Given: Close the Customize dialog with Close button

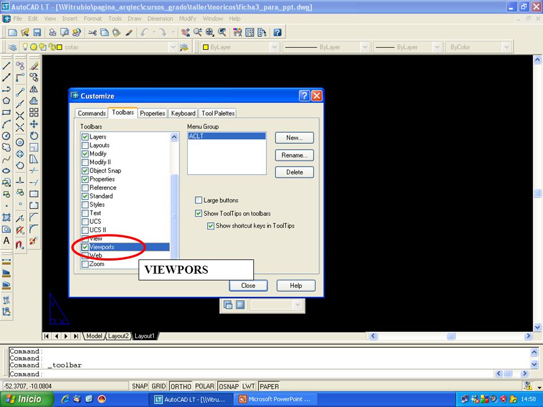Looking at the screenshot, I should (x=248, y=285).
